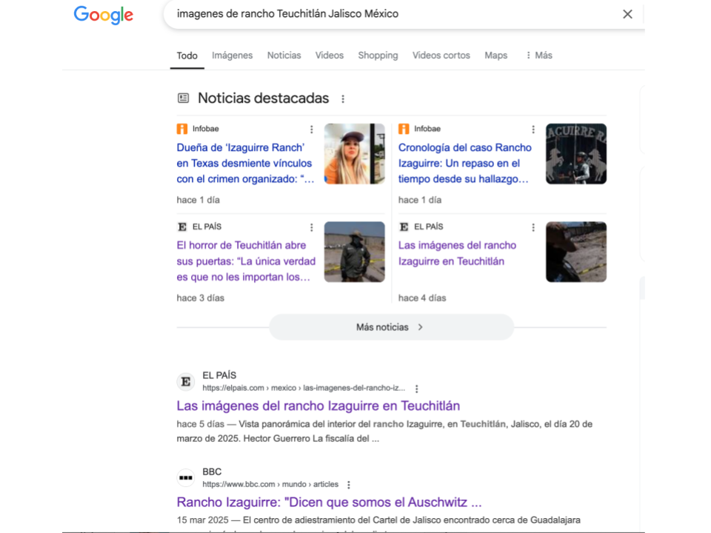This screenshot has width=711, height=533.
Task: Click thumbnail of woman in cap
Action: coord(354,154)
